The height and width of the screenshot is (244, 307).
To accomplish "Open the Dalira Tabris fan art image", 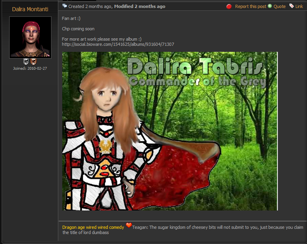I will [x=170, y=131].
